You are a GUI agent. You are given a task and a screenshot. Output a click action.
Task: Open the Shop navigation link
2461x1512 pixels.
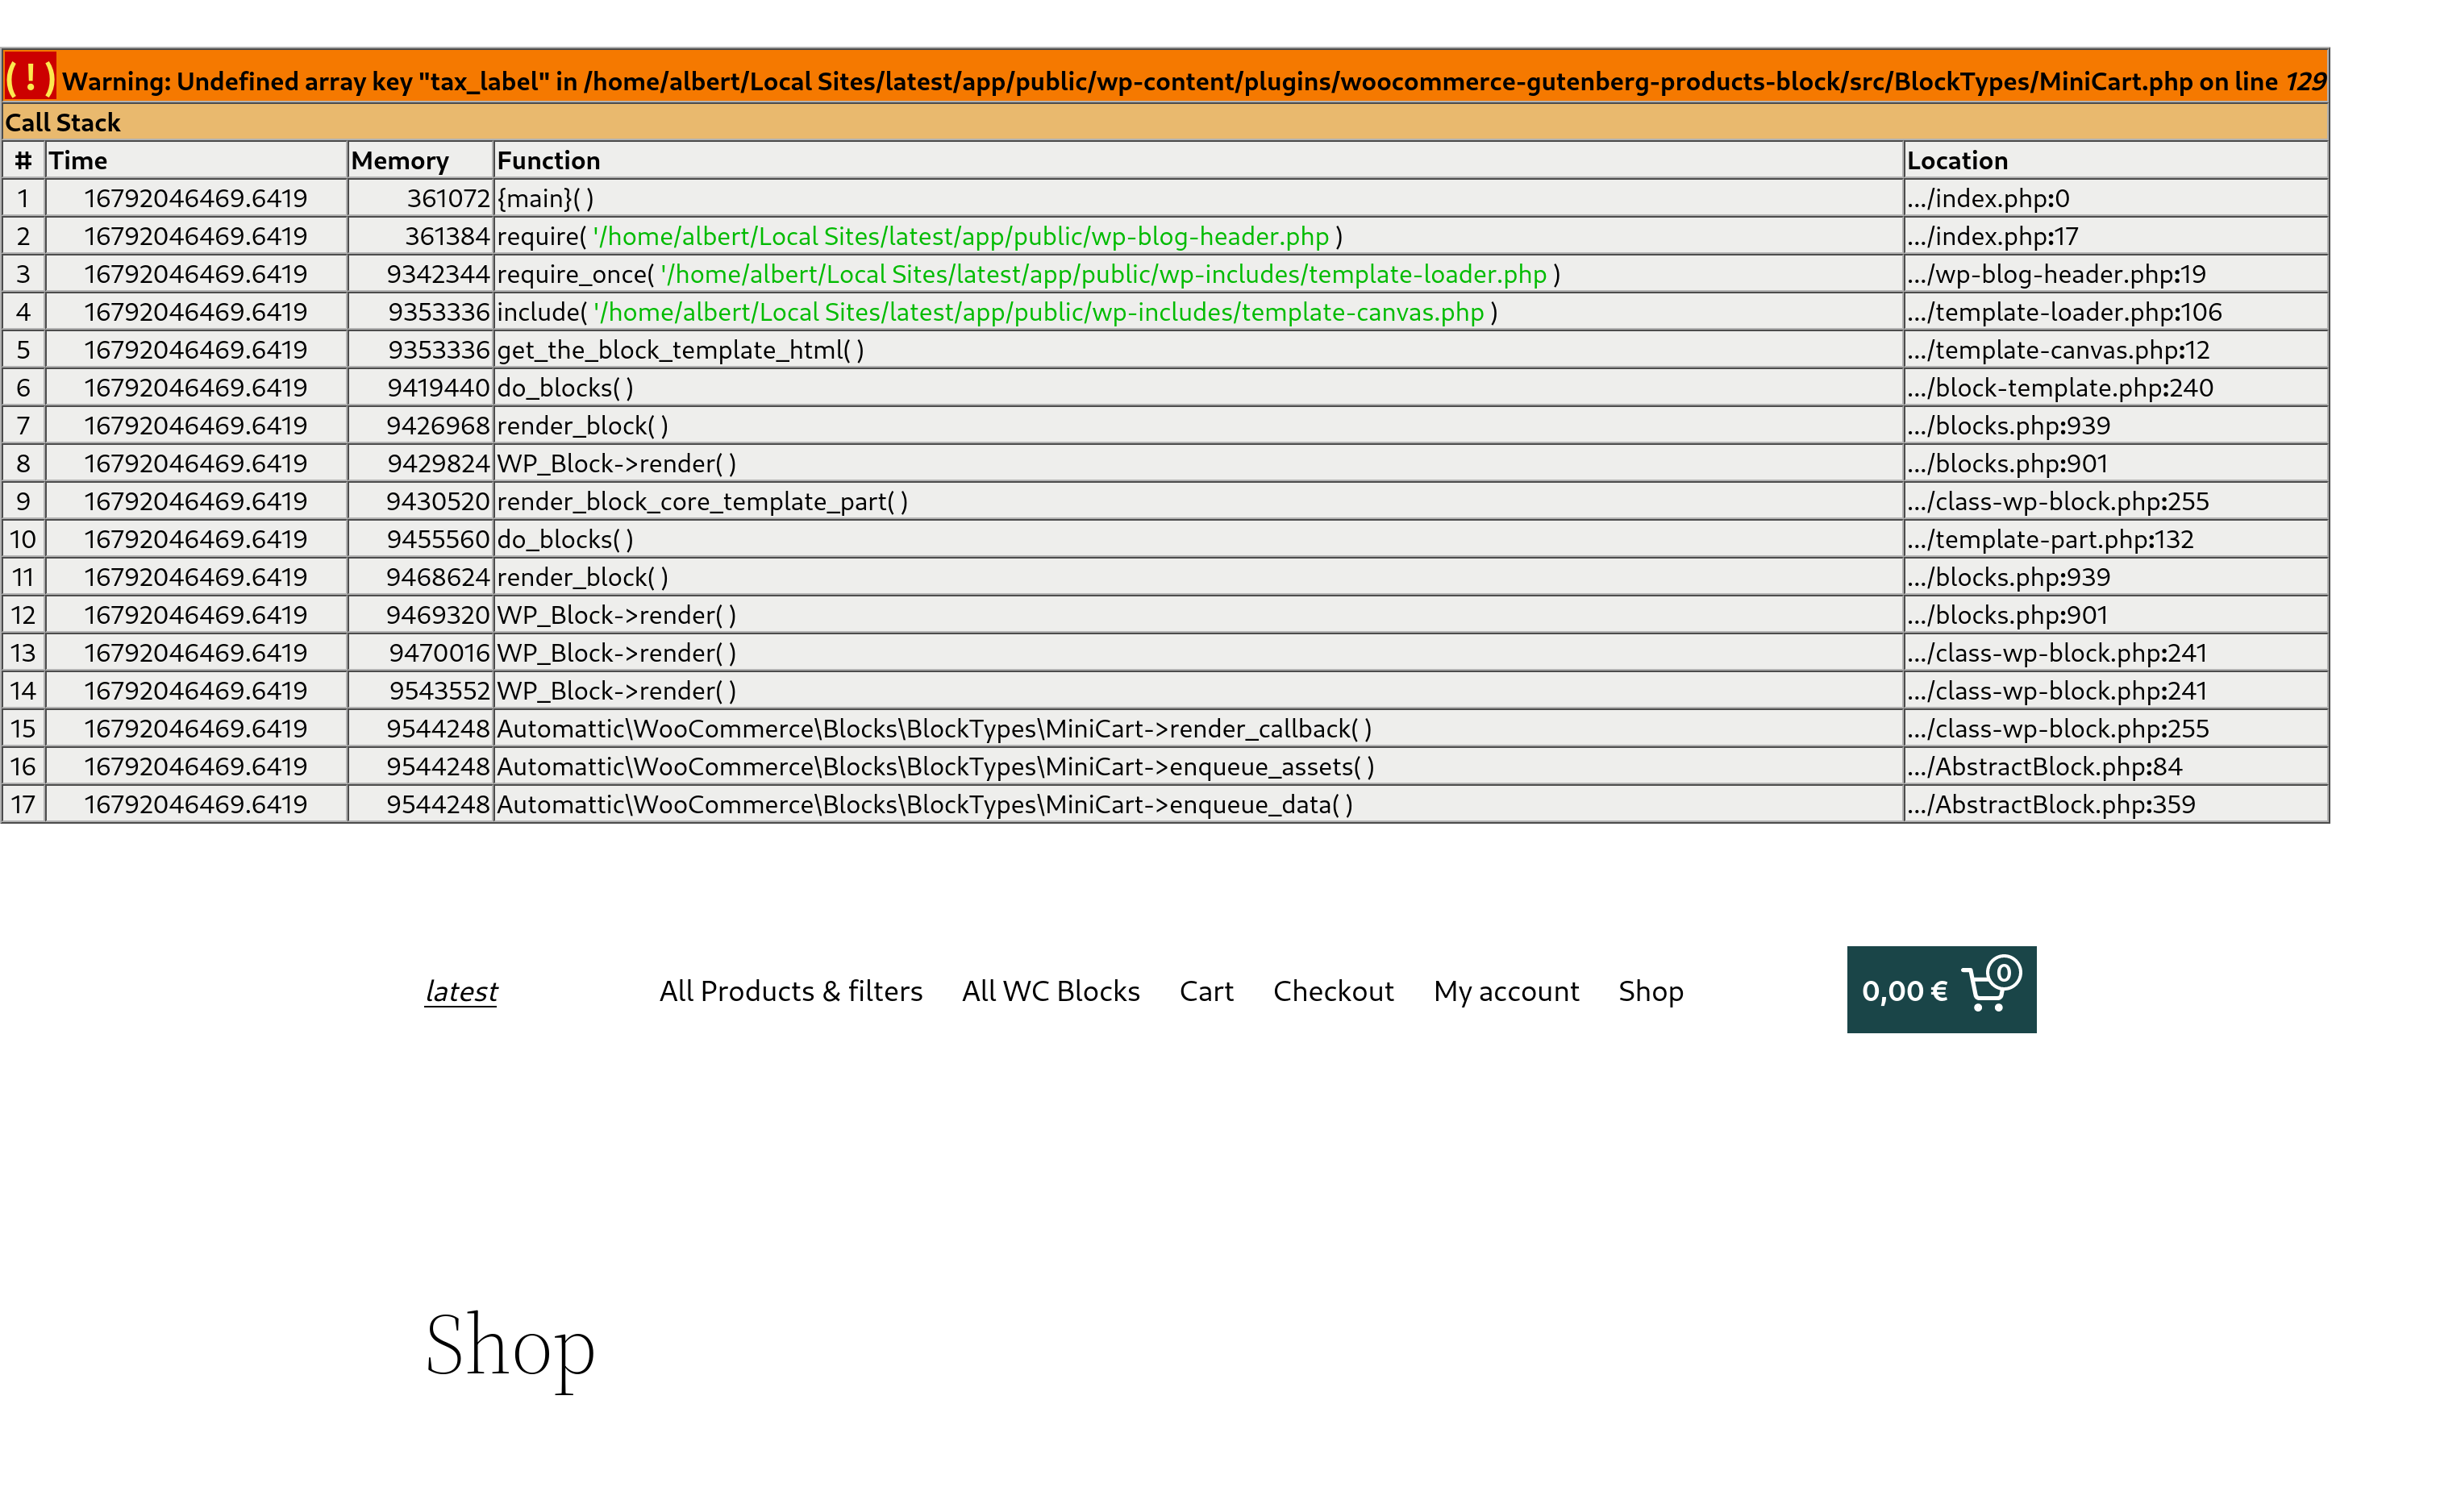(1651, 991)
